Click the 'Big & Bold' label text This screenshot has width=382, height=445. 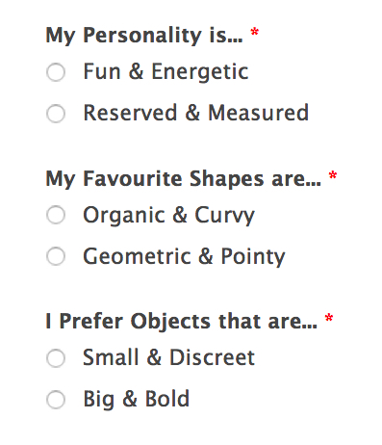click(x=136, y=400)
